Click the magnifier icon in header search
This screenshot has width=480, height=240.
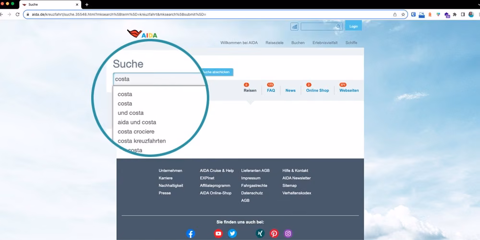click(x=338, y=26)
